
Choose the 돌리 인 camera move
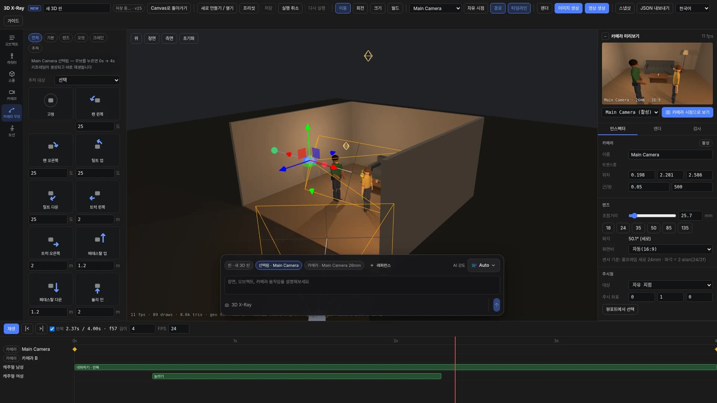[97, 290]
